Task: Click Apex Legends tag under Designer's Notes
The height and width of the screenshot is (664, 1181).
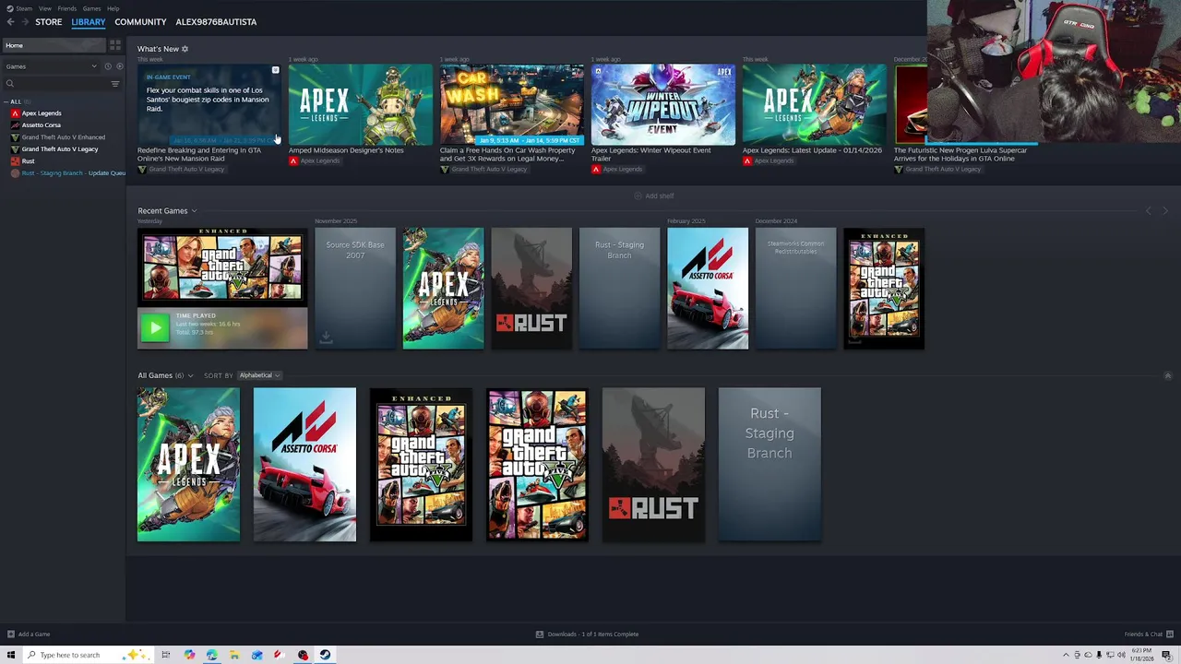Action: [319, 161]
